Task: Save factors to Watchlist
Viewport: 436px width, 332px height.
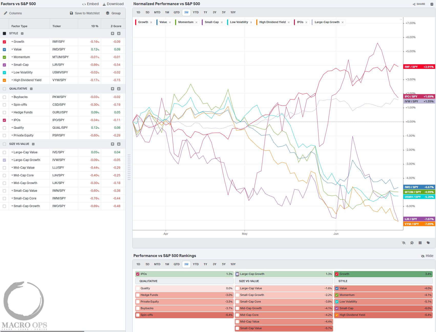Action: [x=85, y=13]
